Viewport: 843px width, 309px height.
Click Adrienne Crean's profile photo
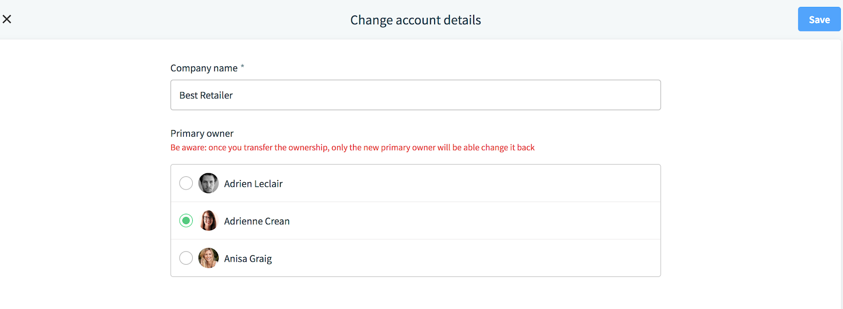tap(208, 221)
